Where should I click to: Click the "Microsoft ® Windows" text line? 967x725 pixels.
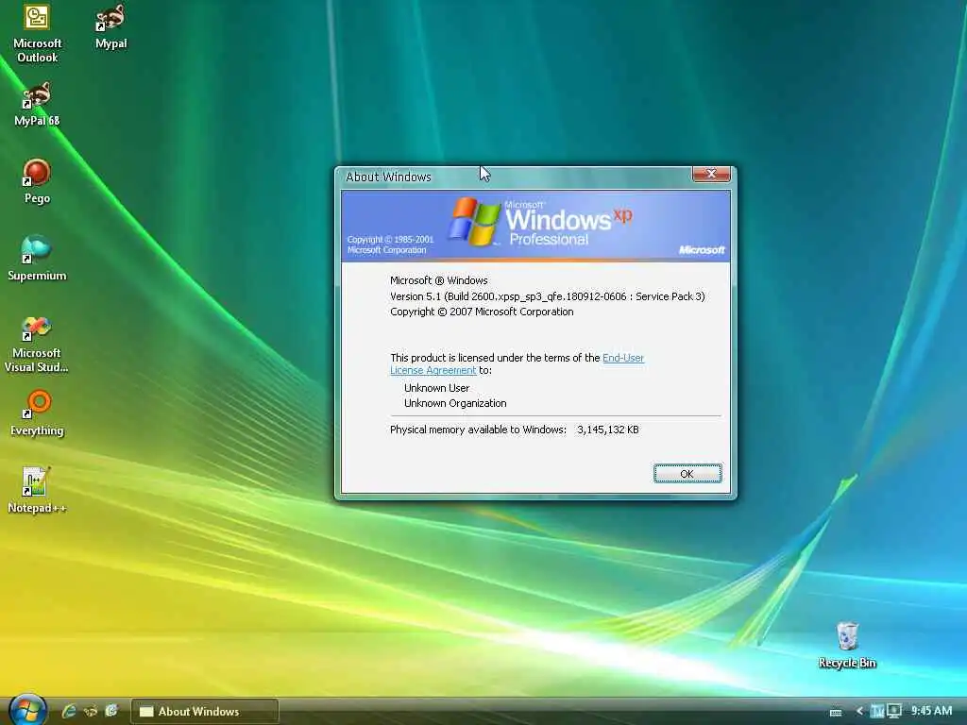click(x=438, y=280)
